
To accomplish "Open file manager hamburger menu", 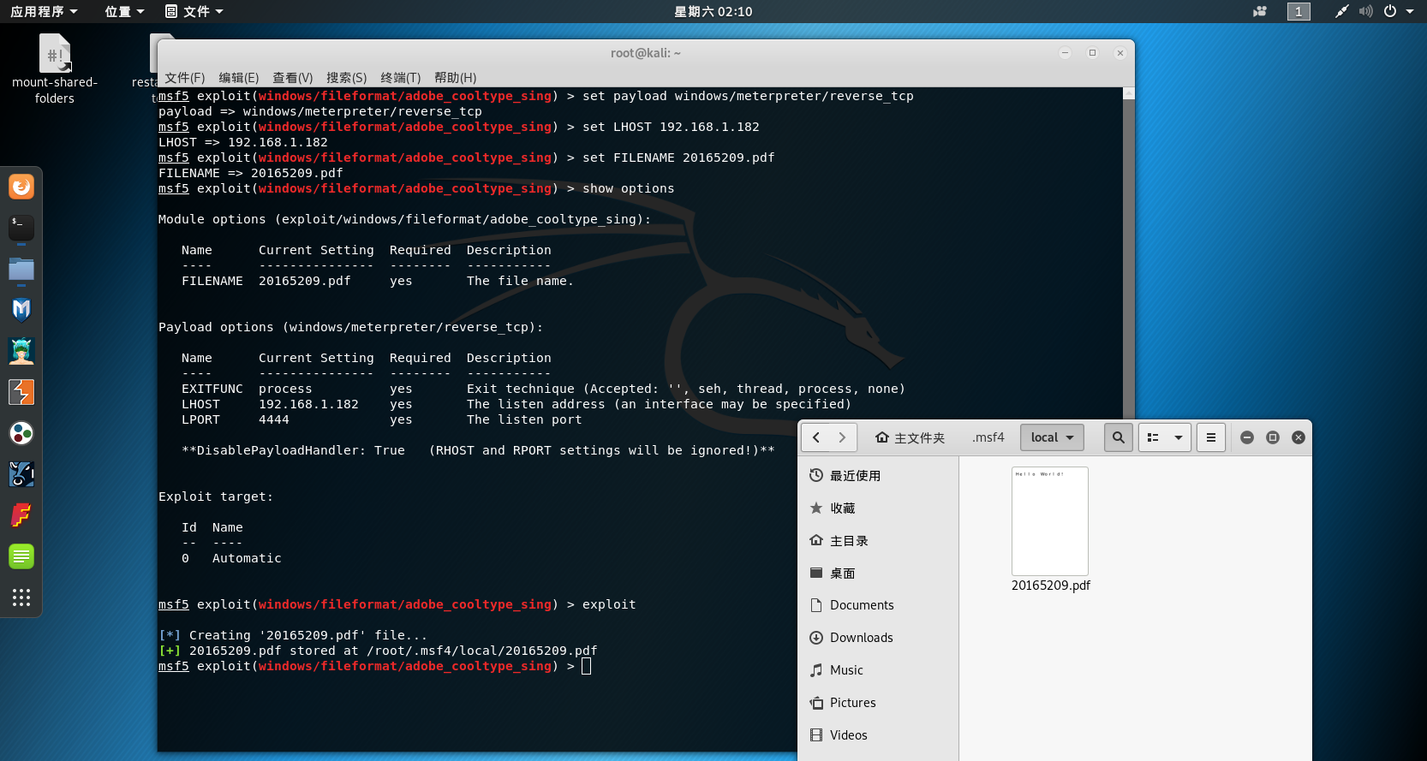I will pos(1211,437).
